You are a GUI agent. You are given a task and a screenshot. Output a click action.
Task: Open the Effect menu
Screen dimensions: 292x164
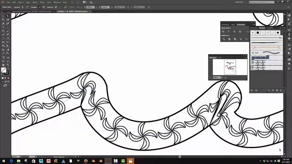pyautogui.click(x=42, y=2)
